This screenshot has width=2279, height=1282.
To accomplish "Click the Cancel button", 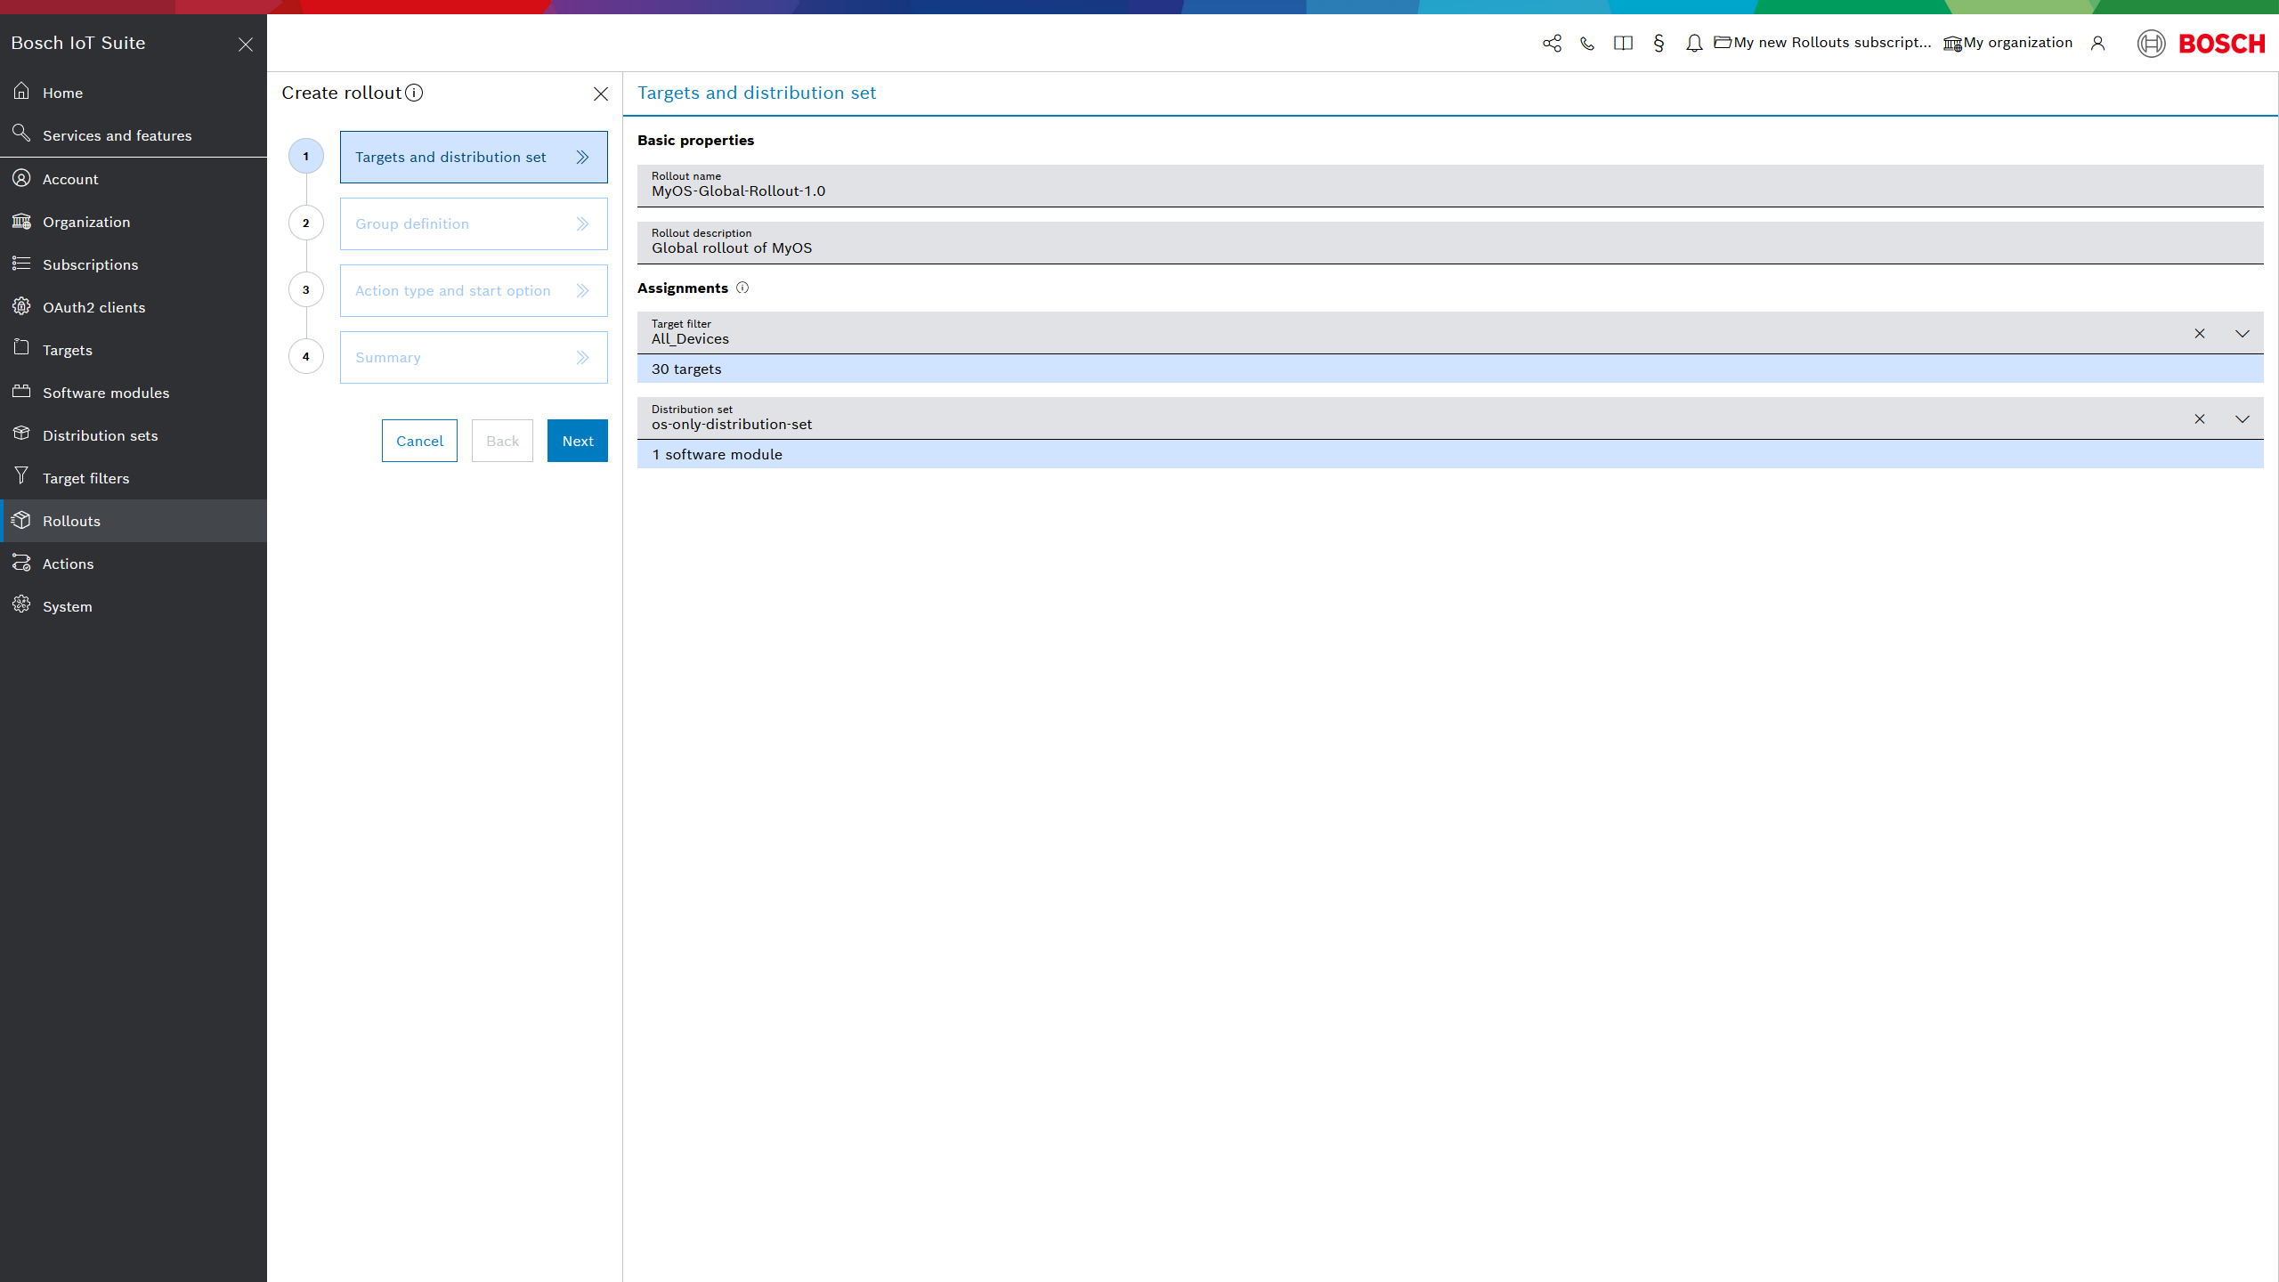I will coord(419,441).
